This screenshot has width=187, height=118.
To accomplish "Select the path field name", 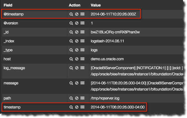I will 7,98.
